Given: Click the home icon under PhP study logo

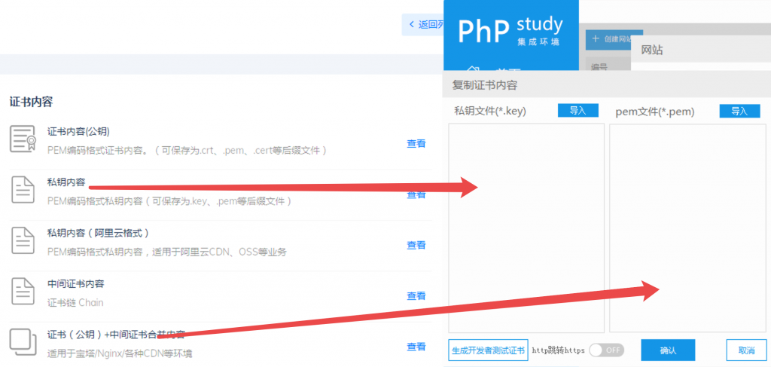Looking at the screenshot, I should click(x=474, y=68).
